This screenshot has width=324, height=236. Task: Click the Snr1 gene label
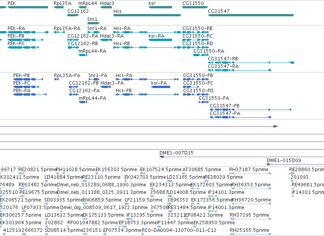[x=92, y=19]
